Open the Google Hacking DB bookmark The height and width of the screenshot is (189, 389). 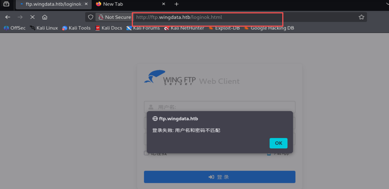[x=269, y=28]
